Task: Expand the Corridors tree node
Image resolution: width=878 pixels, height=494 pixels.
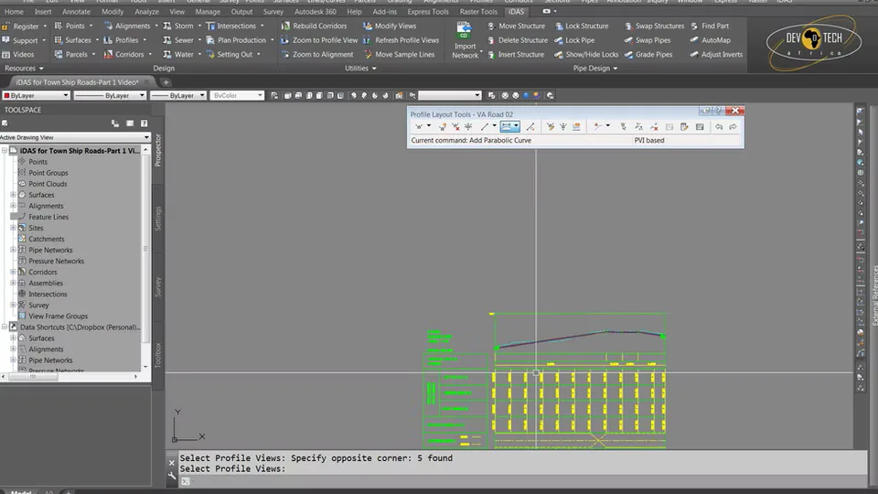Action: (x=13, y=273)
